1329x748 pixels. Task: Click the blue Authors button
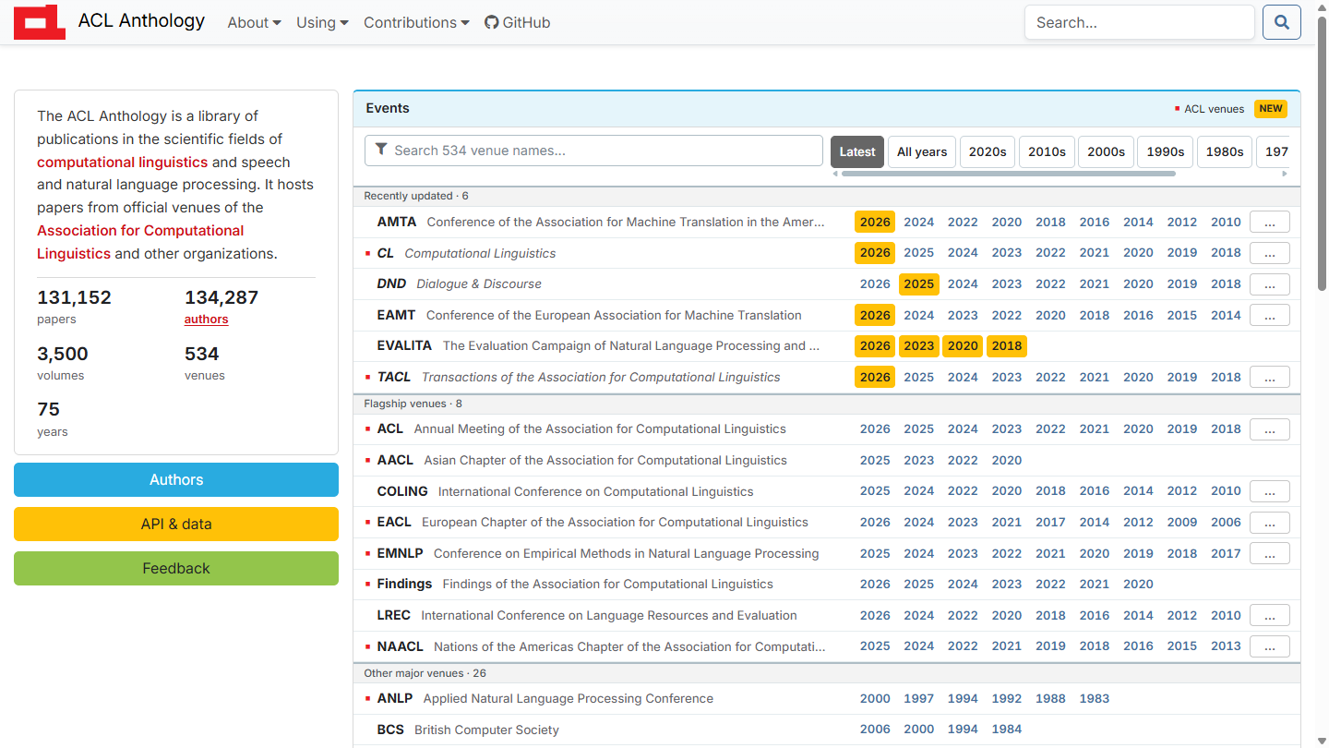(176, 480)
